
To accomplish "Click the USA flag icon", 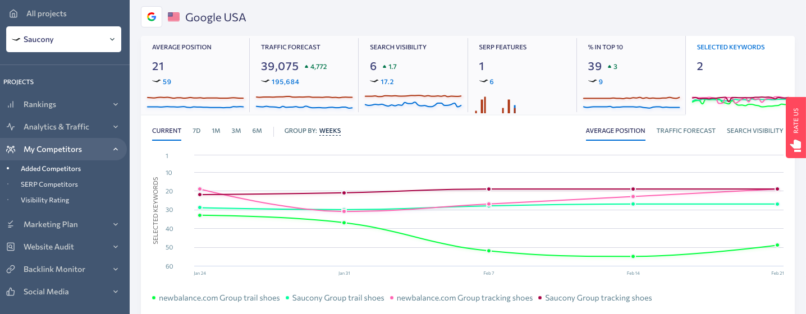I will 173,17.
